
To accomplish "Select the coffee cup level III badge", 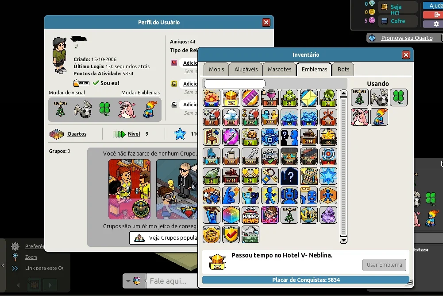I will click(231, 156).
